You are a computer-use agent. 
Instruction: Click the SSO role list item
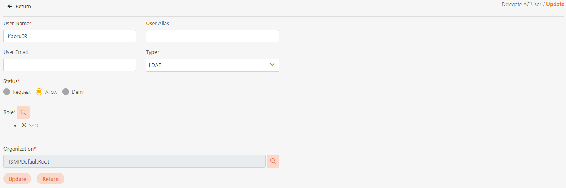34,125
